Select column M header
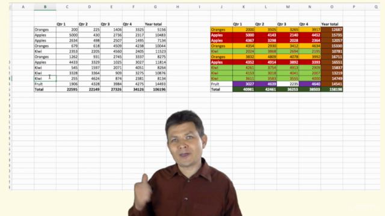The width and height of the screenshot is (385, 216). tap(288, 7)
